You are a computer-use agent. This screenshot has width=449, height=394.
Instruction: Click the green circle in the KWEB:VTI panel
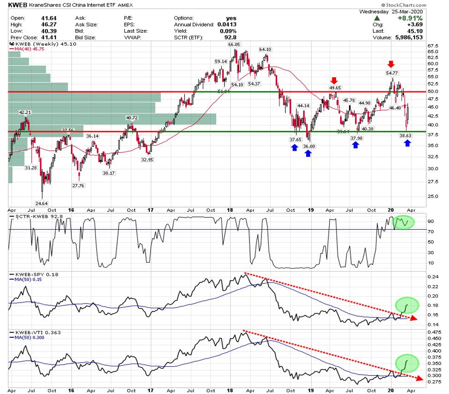405,363
